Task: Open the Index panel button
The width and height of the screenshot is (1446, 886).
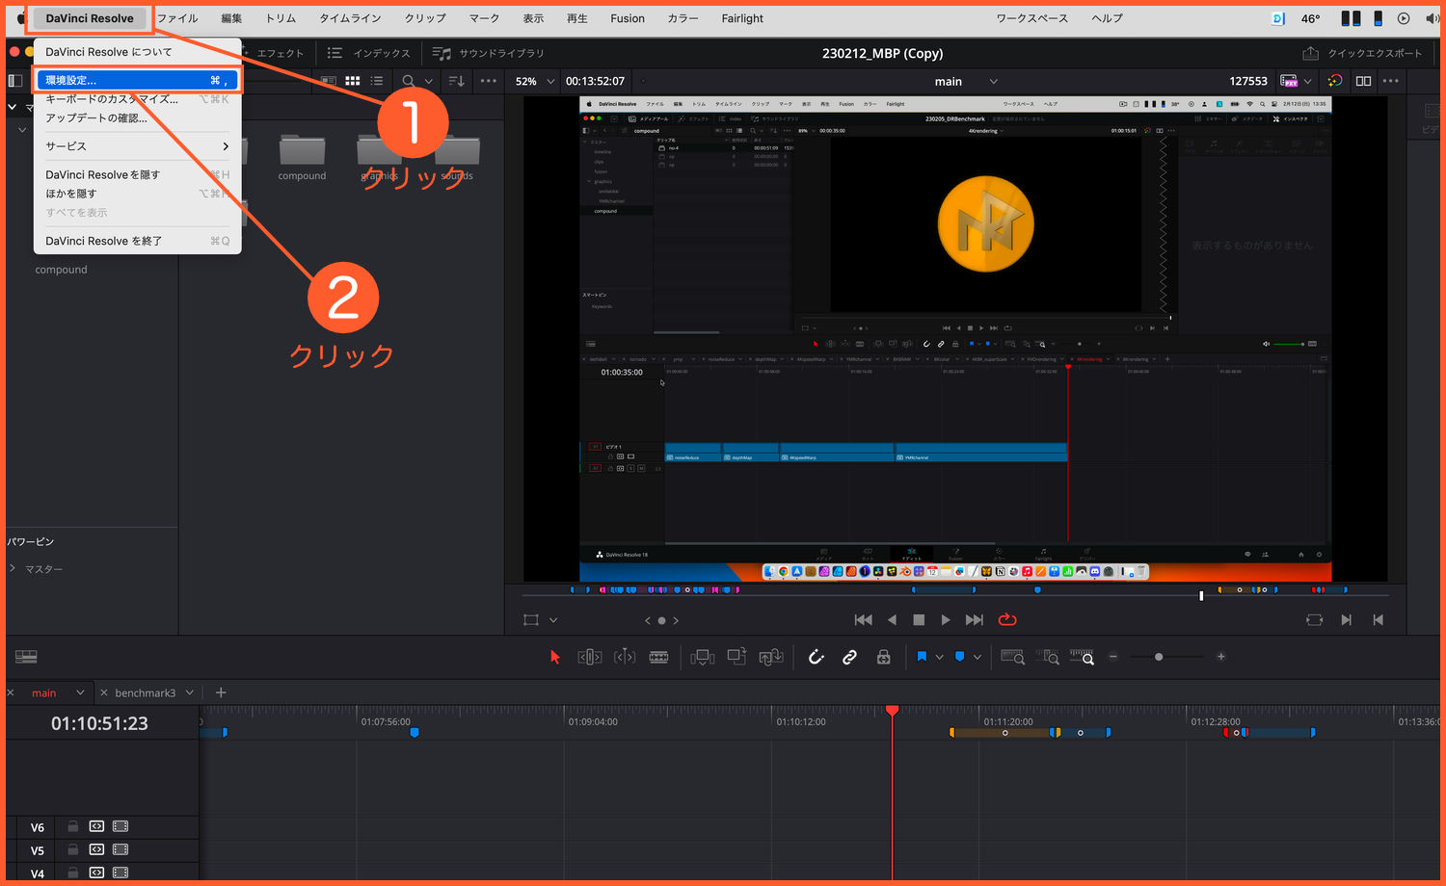Action: pos(369,53)
